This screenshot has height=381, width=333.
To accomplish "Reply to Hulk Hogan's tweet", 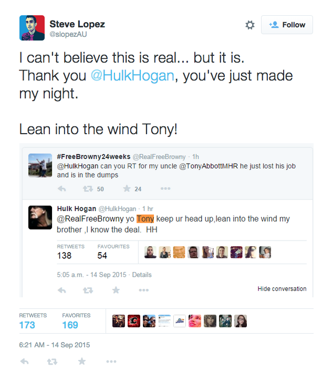I will pos(62,290).
